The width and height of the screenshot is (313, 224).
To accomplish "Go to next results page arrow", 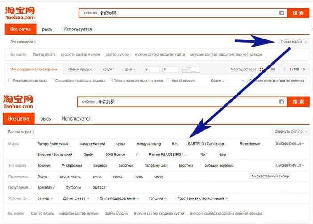I will coord(304,69).
